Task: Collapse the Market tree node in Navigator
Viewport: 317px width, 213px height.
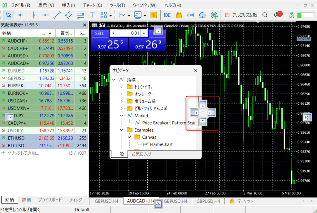Action: (x=122, y=115)
